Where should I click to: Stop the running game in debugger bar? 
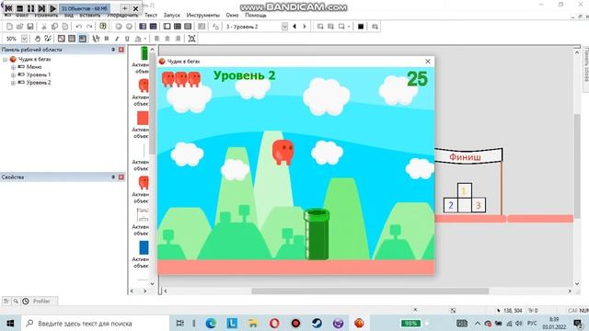[20, 8]
